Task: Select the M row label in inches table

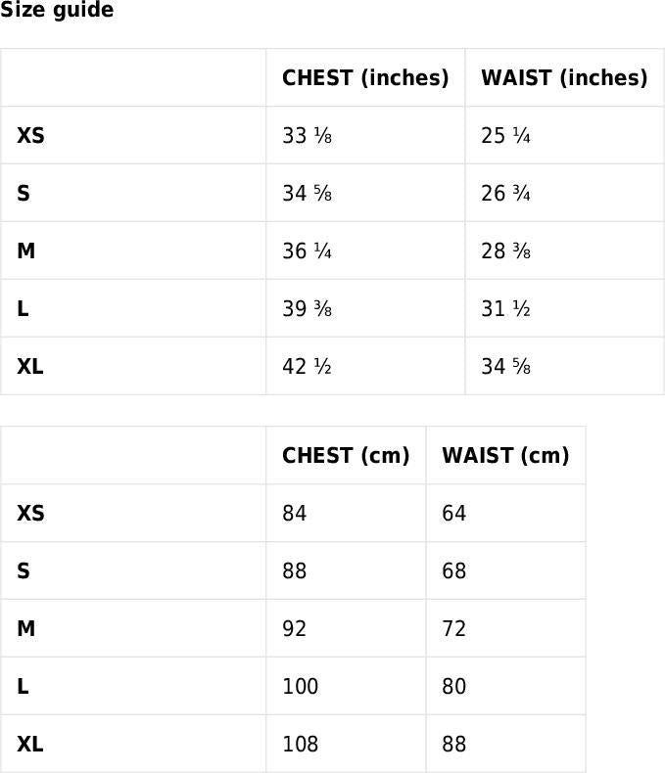Action: 26,251
